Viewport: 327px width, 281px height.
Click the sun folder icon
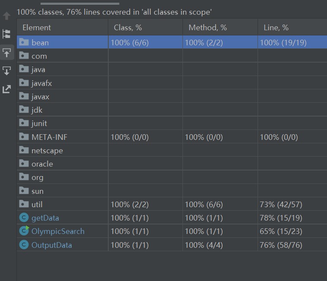tap(24, 190)
